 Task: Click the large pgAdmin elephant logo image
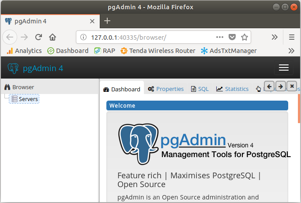139,144
